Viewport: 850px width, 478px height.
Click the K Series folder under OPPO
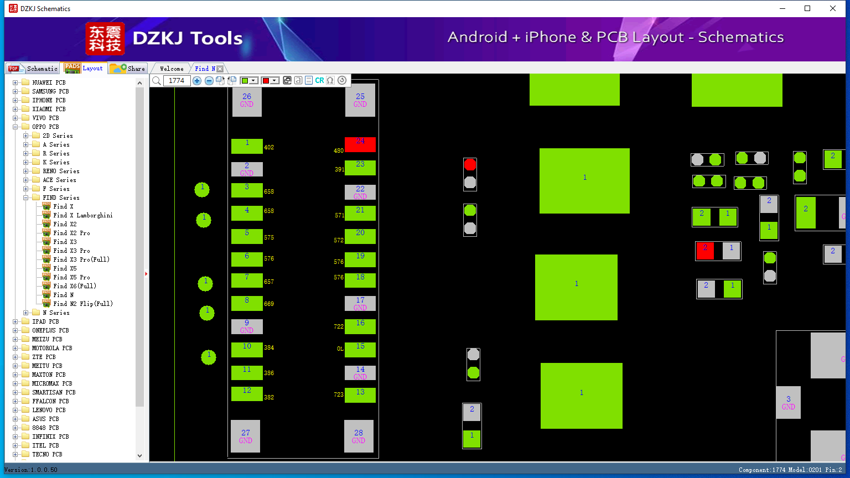click(56, 162)
